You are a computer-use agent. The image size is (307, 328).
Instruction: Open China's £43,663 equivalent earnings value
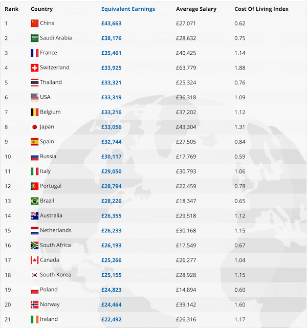coord(111,24)
